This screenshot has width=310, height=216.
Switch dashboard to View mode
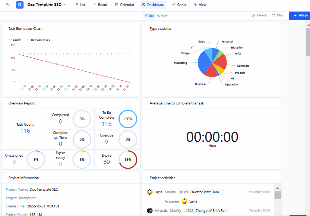pos(162,16)
